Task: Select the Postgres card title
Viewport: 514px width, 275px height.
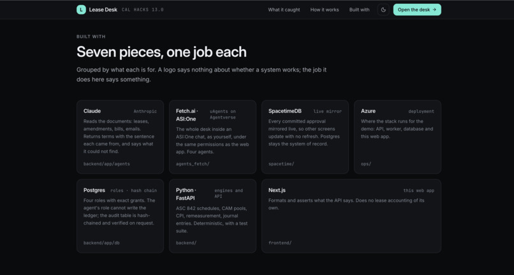Action: coord(94,190)
